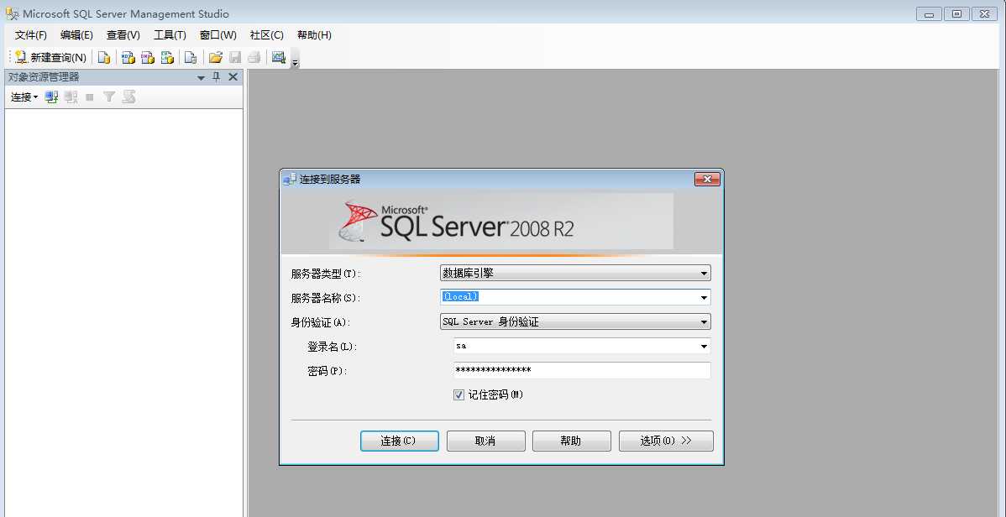Click Connect Object Explorer icon
This screenshot has height=517, width=1006.
(x=51, y=97)
